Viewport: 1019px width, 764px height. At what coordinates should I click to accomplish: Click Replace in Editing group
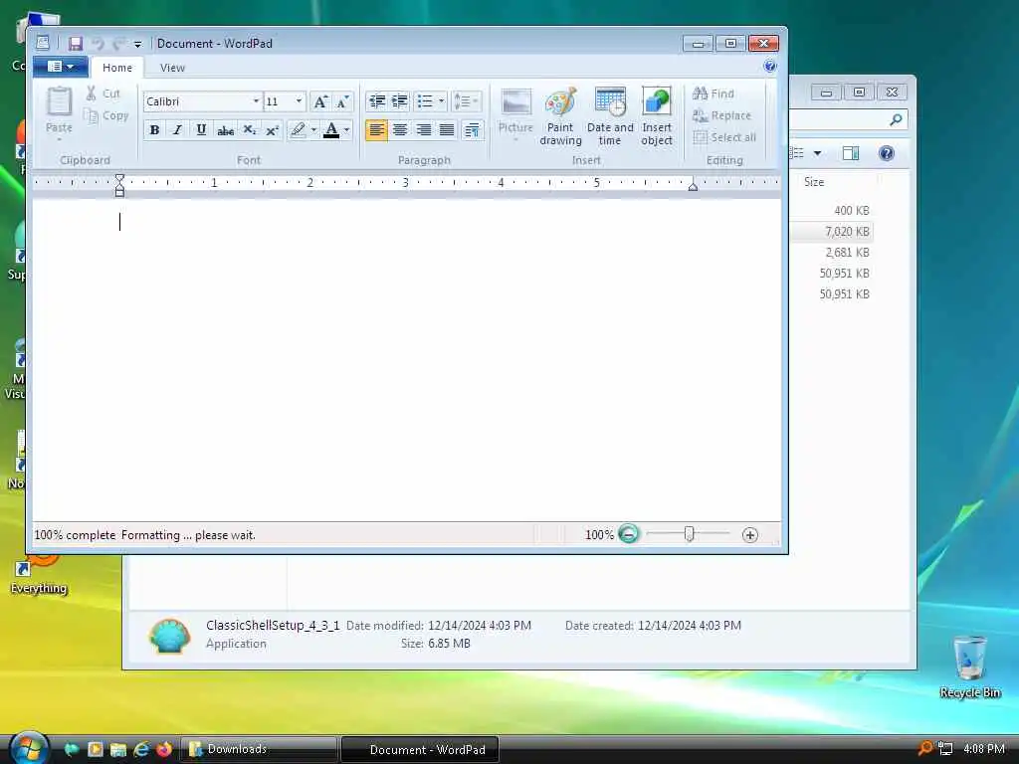pyautogui.click(x=721, y=115)
